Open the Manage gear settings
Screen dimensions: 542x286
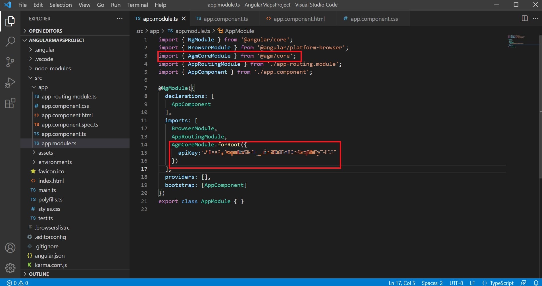coord(10,268)
